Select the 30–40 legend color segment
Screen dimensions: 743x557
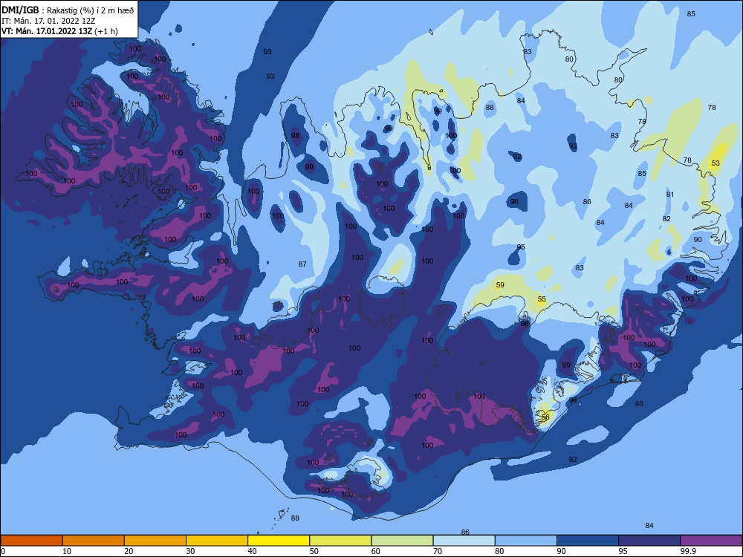click(x=217, y=541)
